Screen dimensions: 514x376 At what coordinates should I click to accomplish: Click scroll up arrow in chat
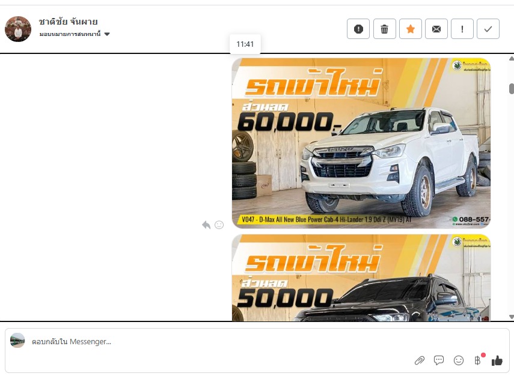(512, 59)
